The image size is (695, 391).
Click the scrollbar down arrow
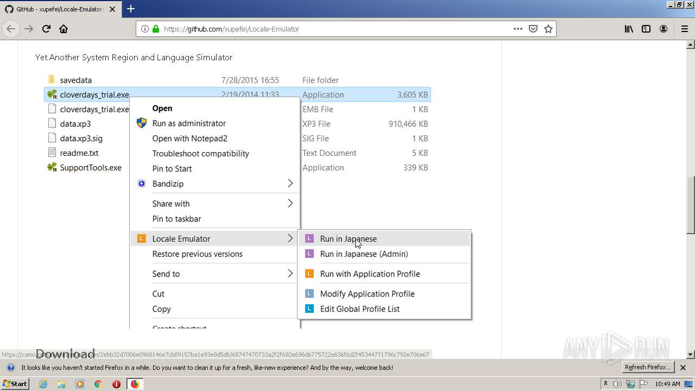[x=691, y=355]
